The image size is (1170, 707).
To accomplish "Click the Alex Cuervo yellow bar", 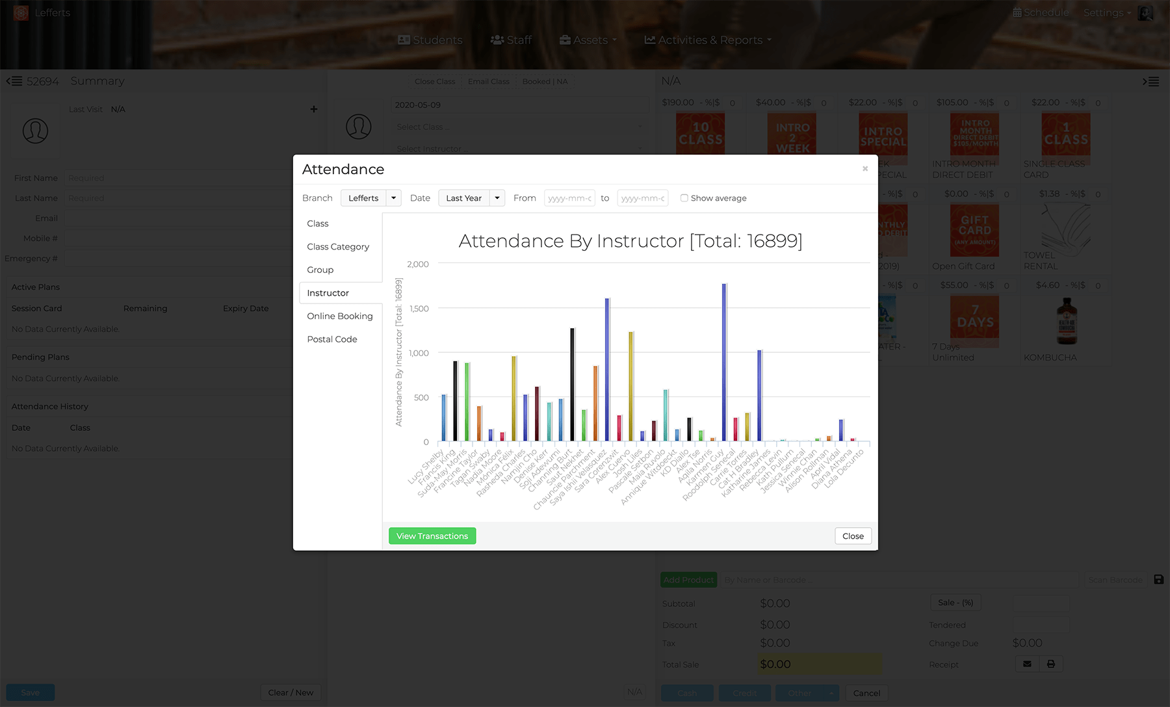I will (x=630, y=387).
